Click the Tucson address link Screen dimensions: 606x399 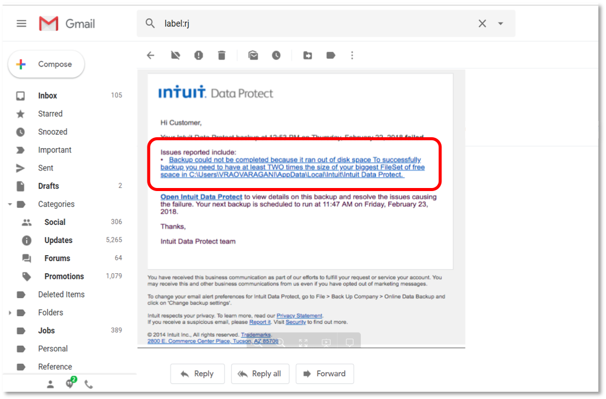click(212, 341)
